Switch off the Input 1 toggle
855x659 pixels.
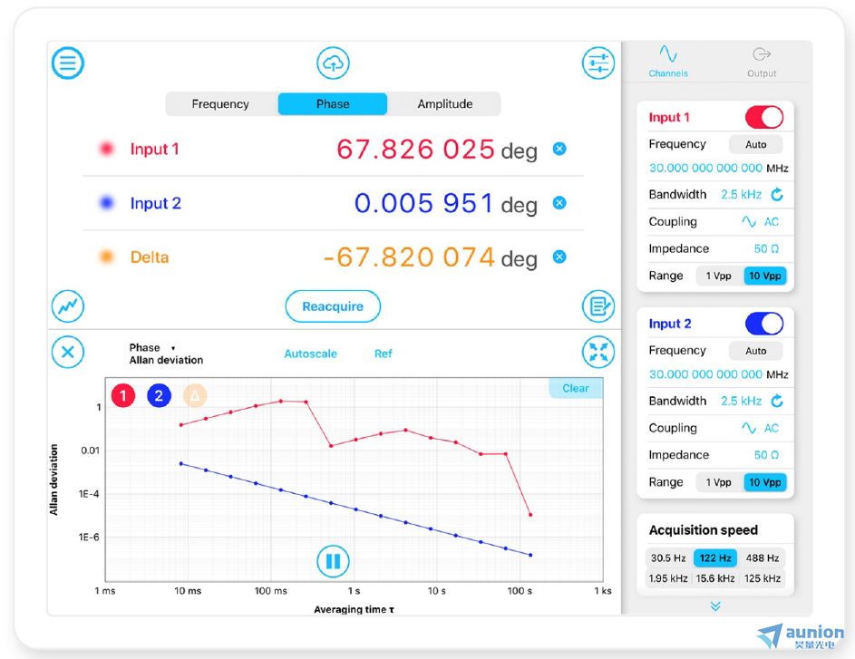point(764,117)
